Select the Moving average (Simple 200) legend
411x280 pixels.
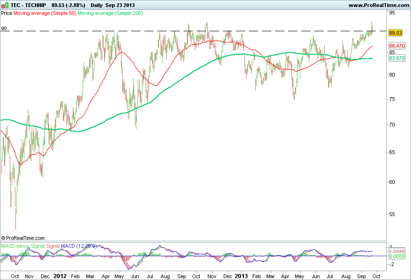pos(110,13)
